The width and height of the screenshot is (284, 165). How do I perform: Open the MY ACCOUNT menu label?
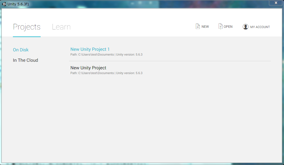point(260,27)
